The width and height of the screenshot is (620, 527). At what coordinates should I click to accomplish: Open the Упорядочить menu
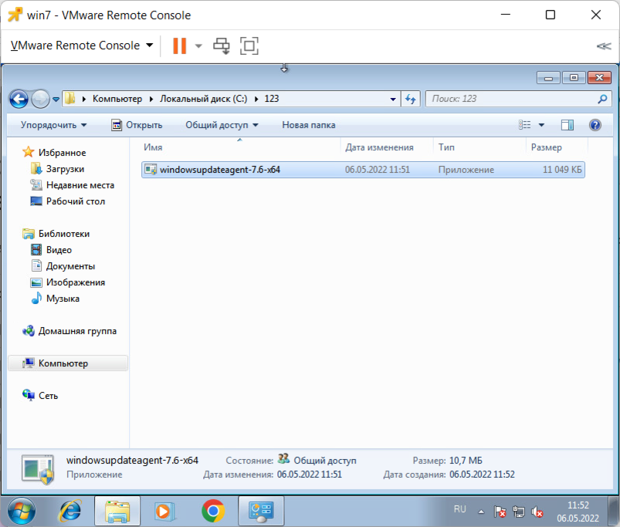tap(53, 125)
